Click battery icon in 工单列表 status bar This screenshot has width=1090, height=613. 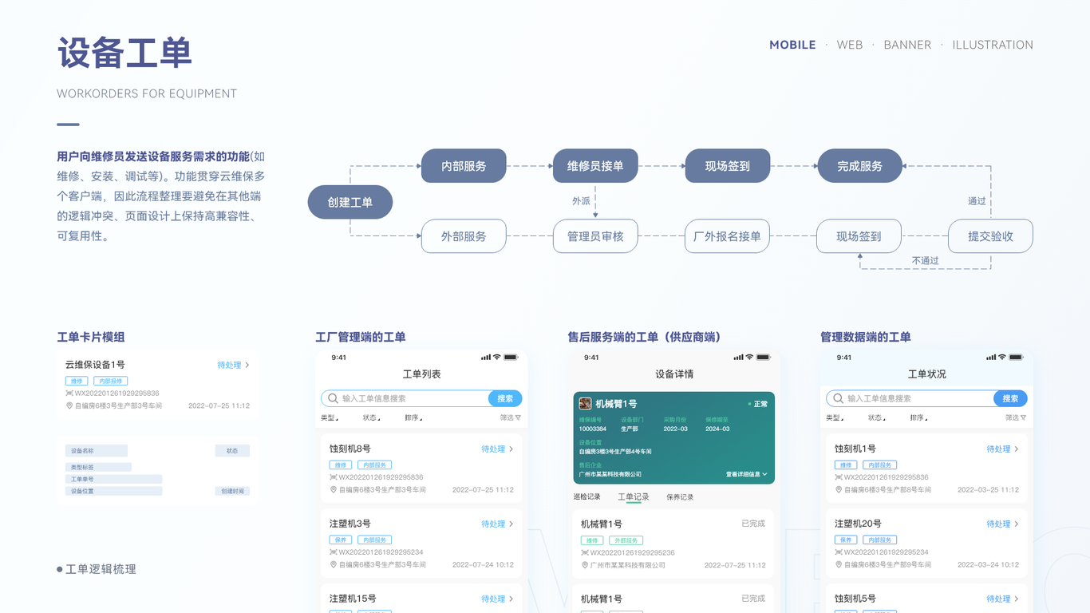(x=511, y=358)
